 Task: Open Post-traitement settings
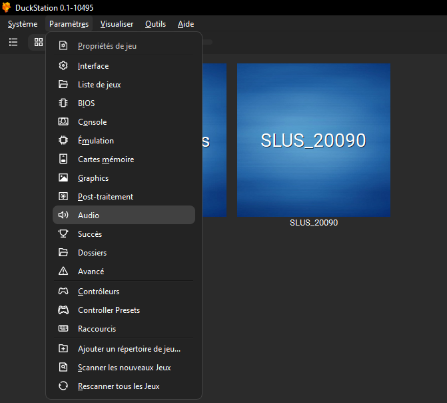pos(124,196)
